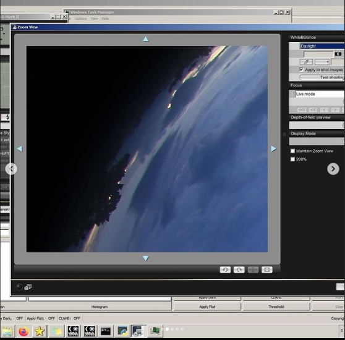Open the moon icon next to command prompt
Viewport: 345px width, 340px height.
(90, 331)
